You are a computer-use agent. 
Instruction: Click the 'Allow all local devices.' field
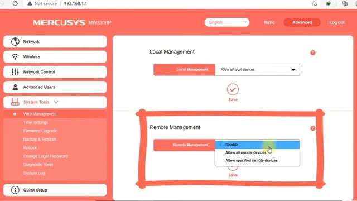click(257, 70)
